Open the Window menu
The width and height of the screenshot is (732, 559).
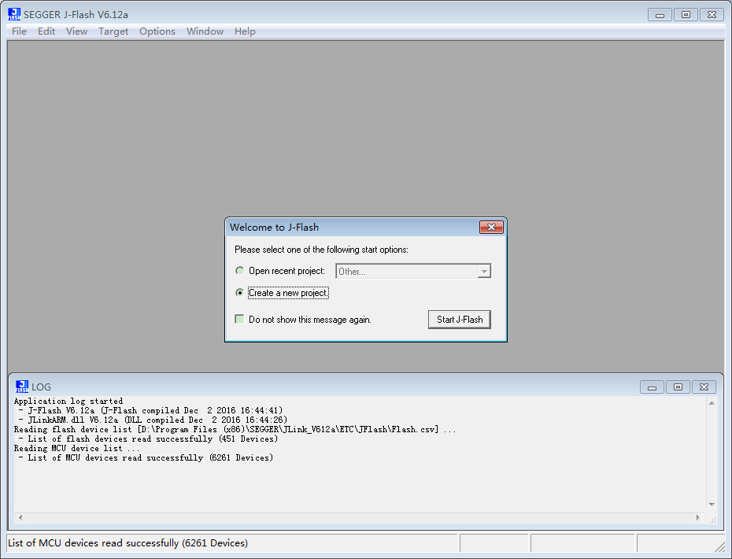click(x=205, y=31)
